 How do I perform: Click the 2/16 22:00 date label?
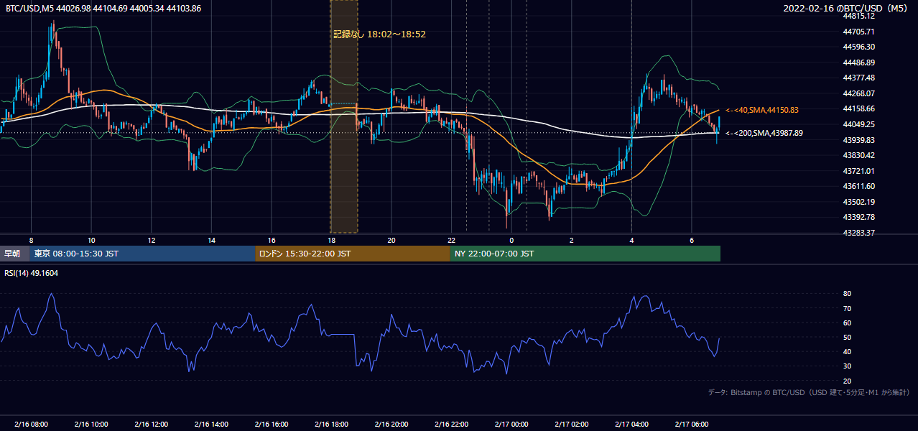pyautogui.click(x=452, y=425)
